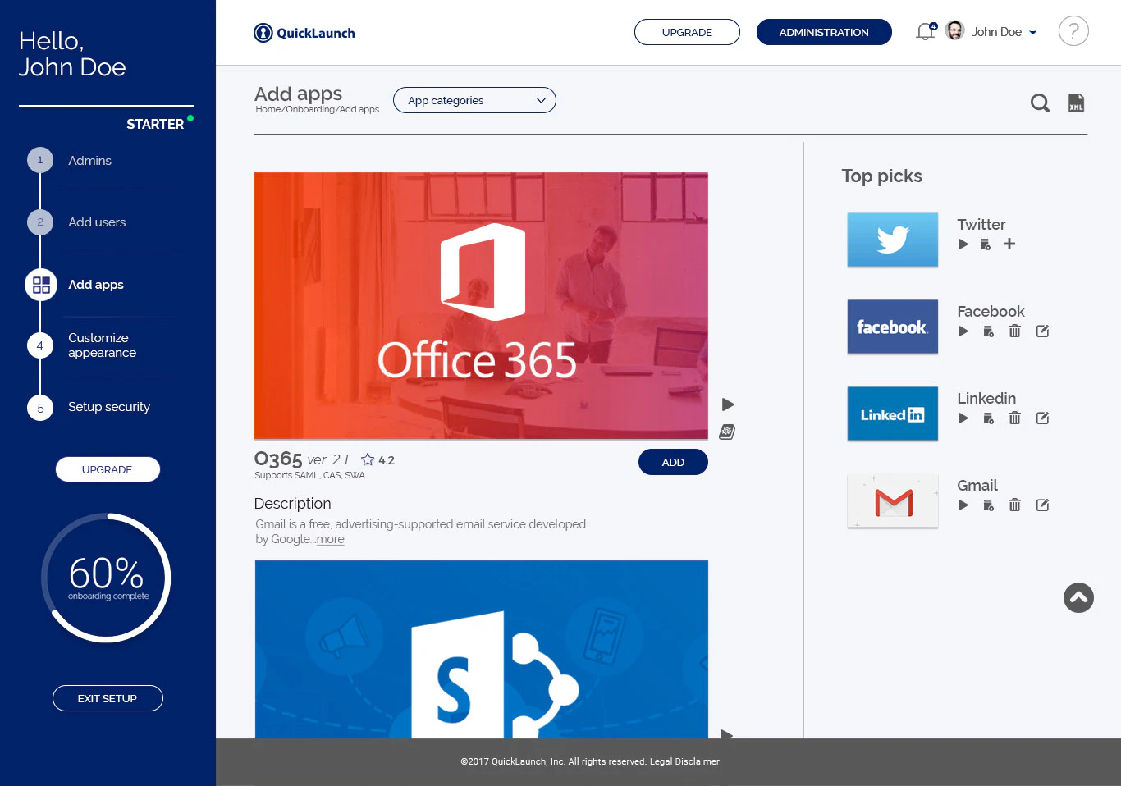
Task: Open the notifications bell
Action: click(926, 30)
